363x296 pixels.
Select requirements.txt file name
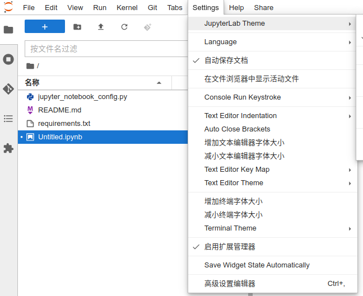pyautogui.click(x=64, y=124)
